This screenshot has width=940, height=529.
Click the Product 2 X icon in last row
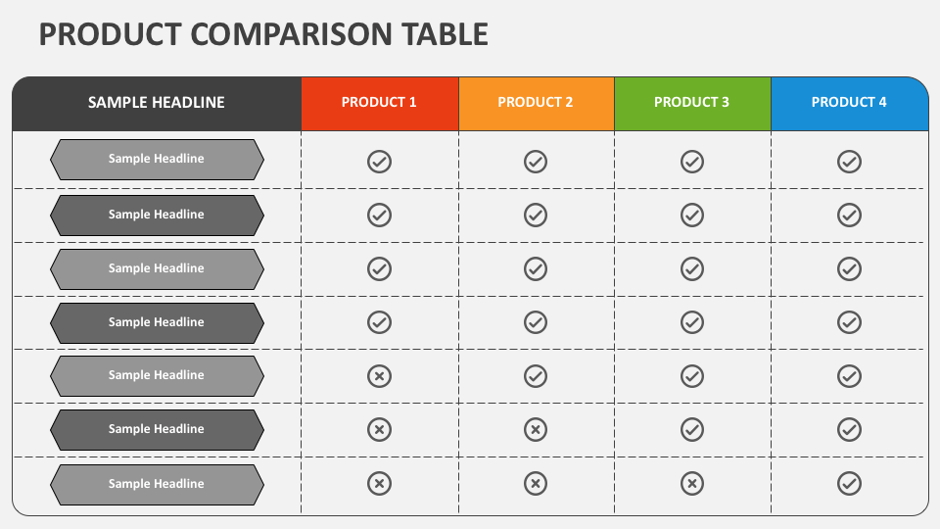pos(536,483)
